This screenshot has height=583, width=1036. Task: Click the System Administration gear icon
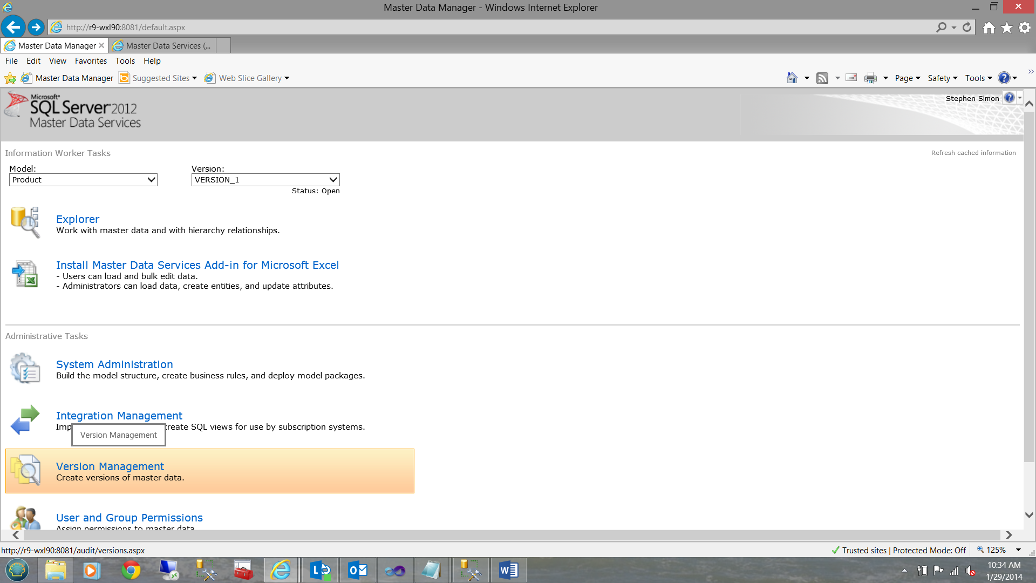click(25, 368)
